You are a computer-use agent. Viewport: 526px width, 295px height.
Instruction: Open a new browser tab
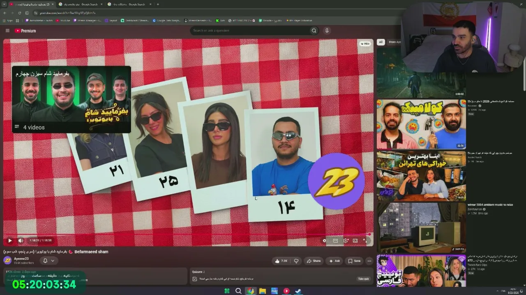tap(158, 4)
